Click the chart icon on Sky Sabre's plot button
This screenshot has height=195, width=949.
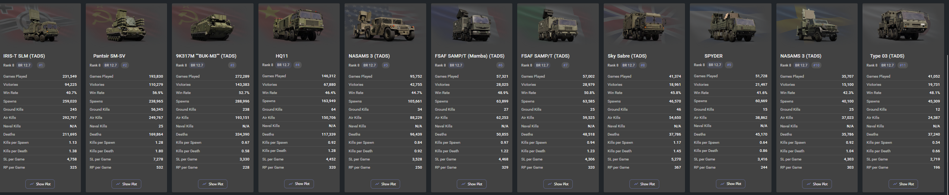(636, 184)
